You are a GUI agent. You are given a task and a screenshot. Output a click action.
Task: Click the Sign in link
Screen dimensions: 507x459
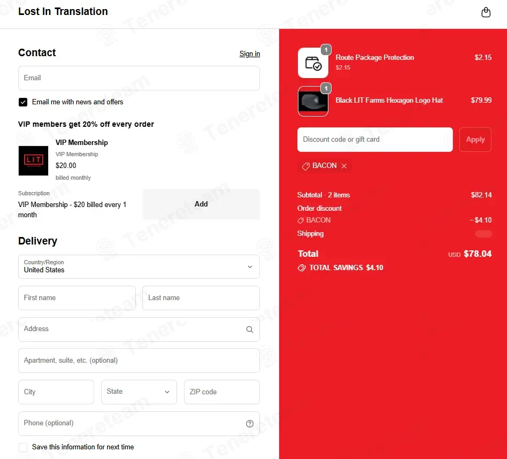click(250, 53)
